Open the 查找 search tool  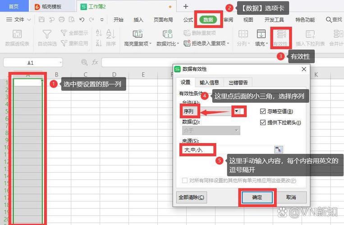[334, 20]
